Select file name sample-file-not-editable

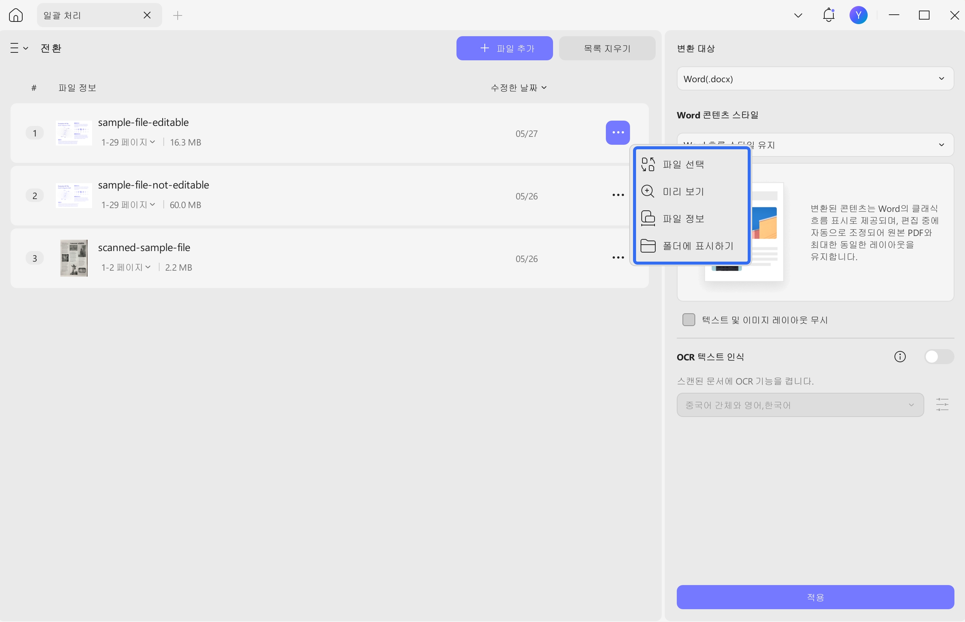[154, 185]
